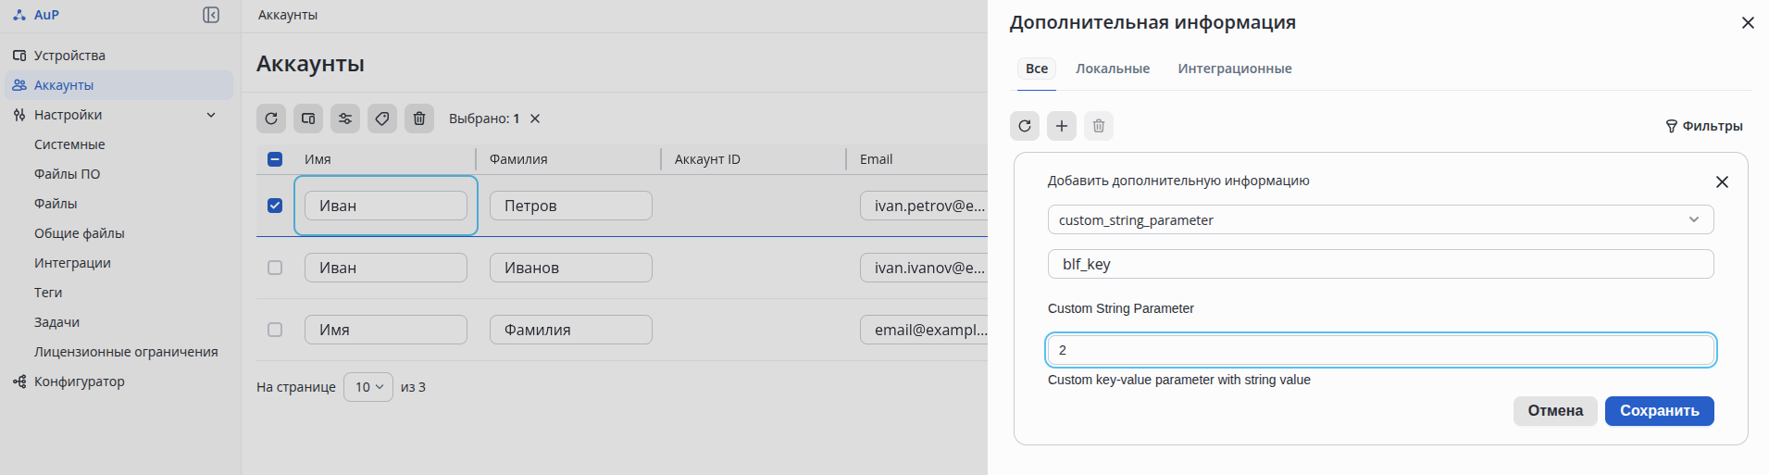Click the blf_key input field
This screenshot has width=1769, height=475.
[x=1381, y=264]
